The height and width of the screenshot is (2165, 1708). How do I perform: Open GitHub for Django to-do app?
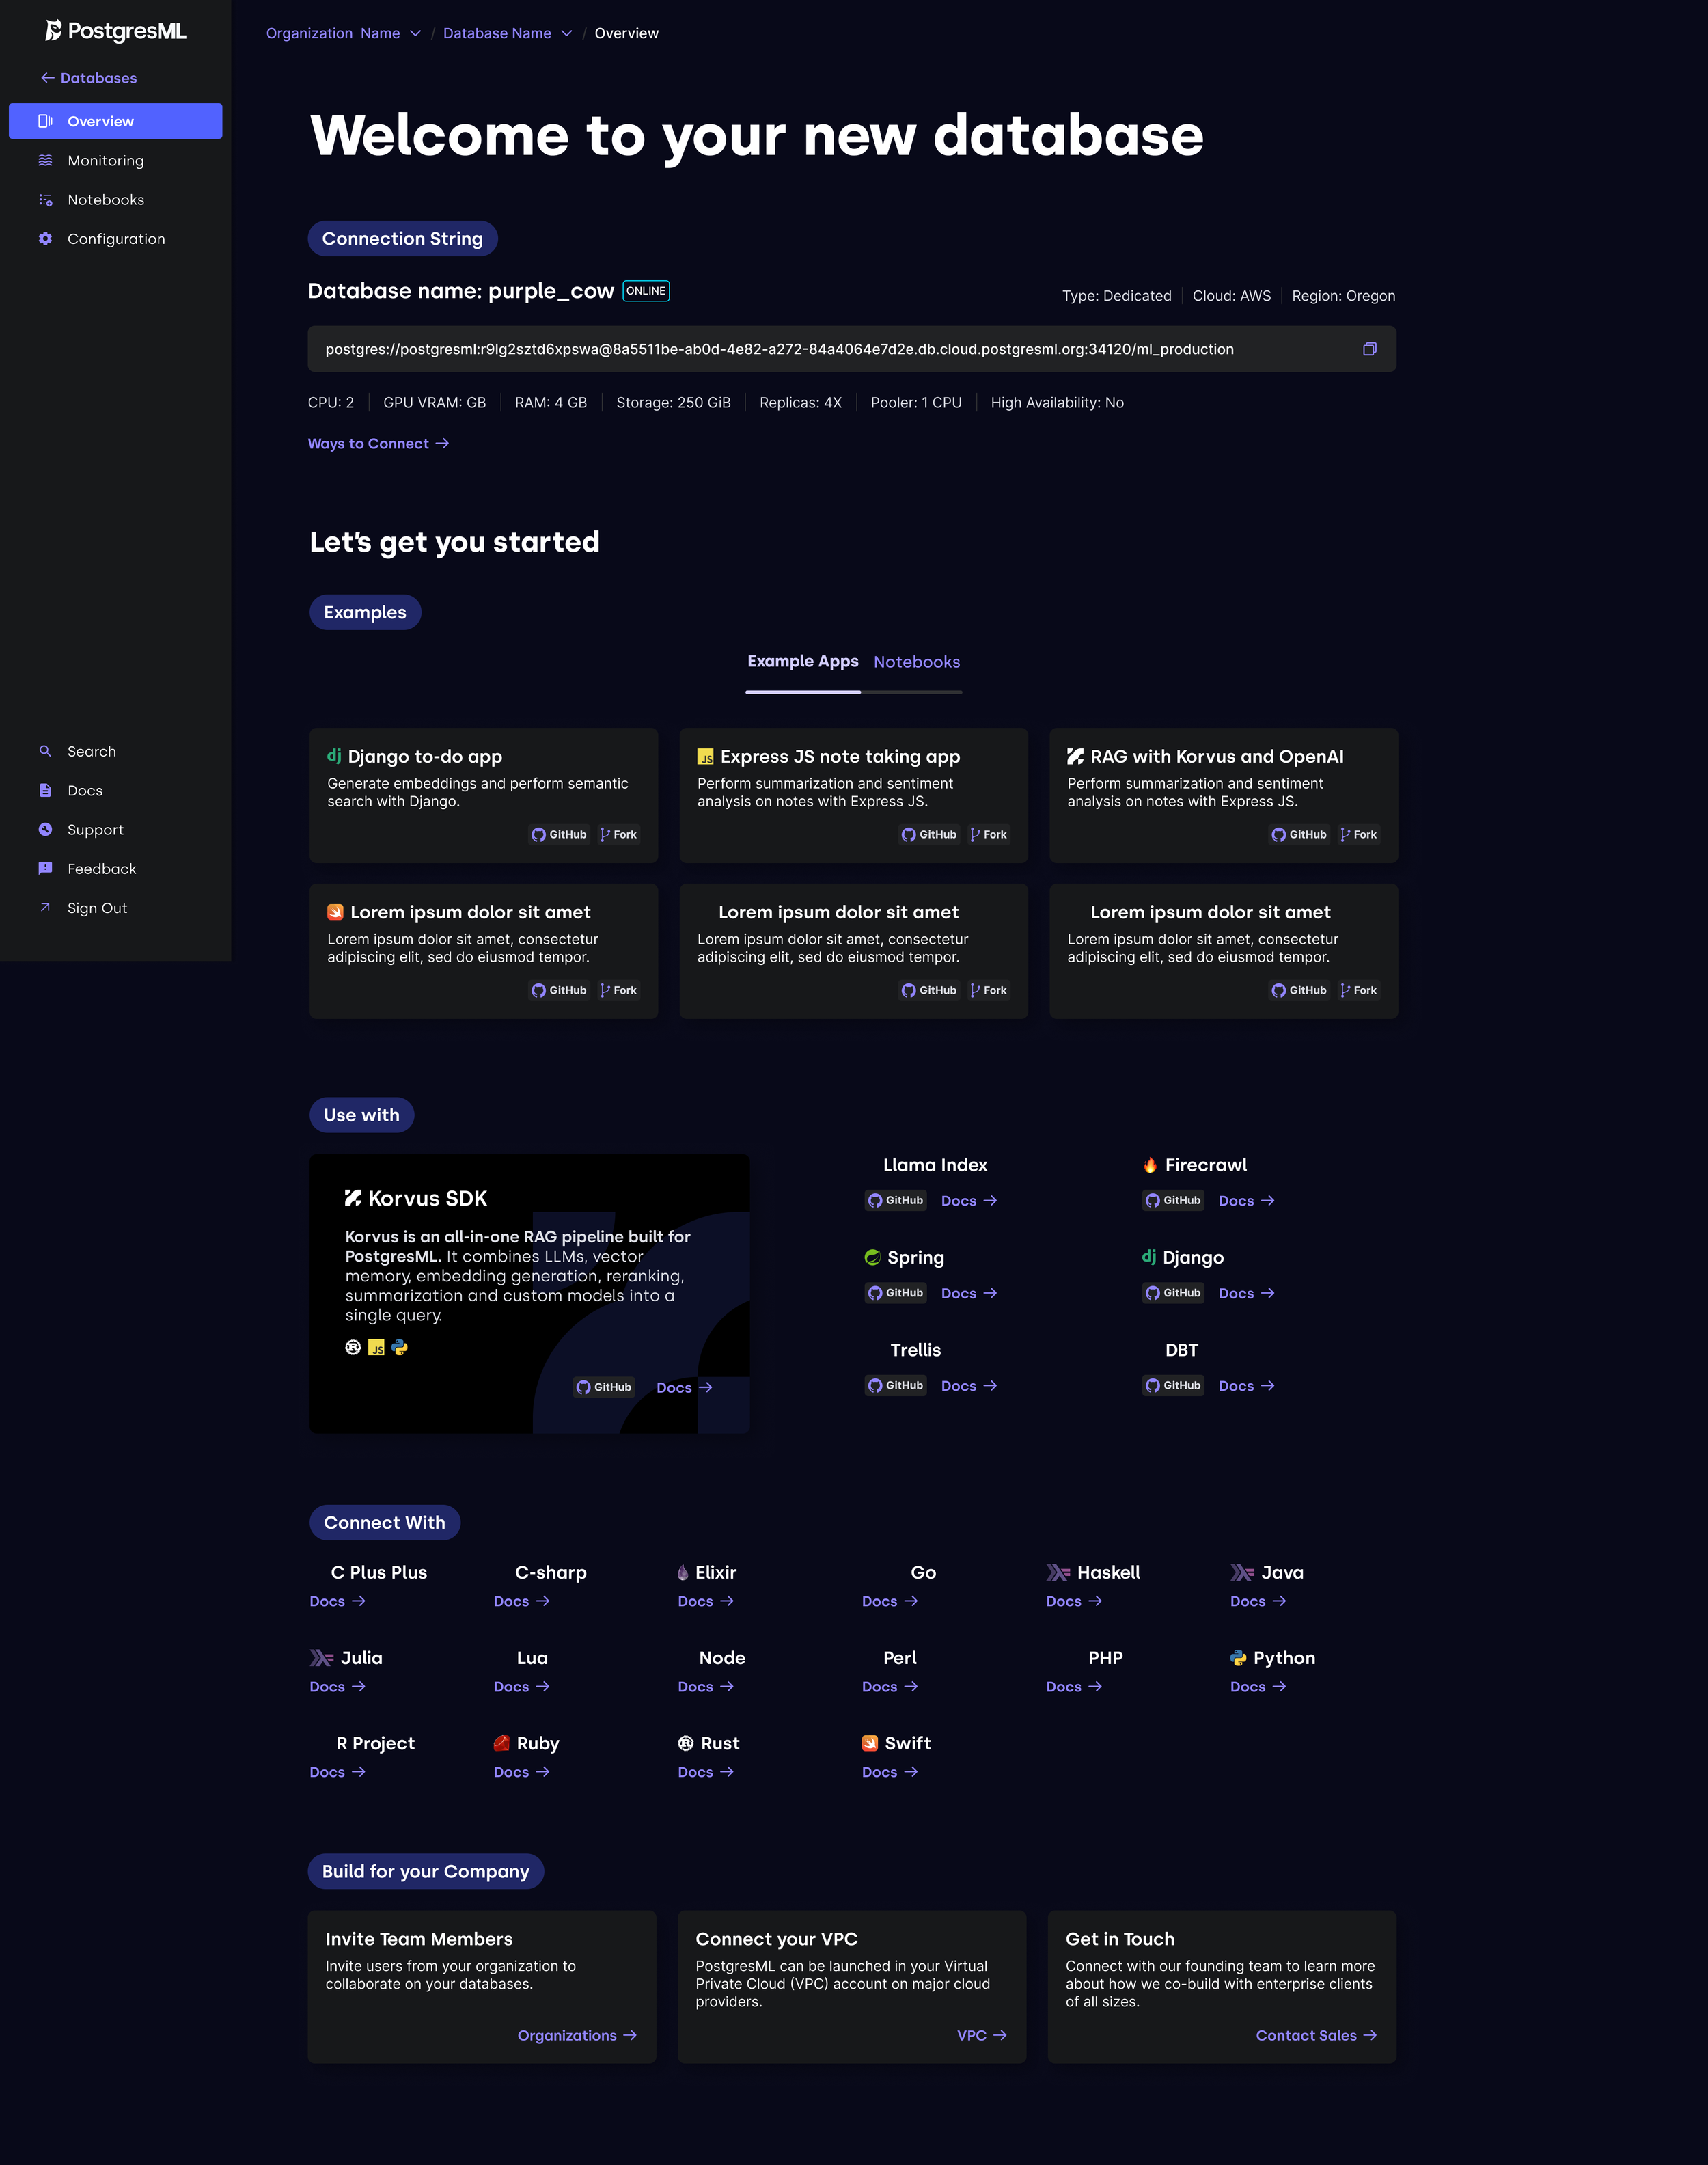(x=559, y=835)
